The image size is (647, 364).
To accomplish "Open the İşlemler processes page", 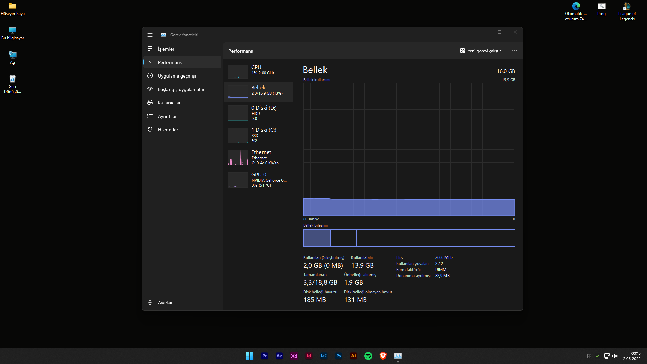I will [166, 49].
